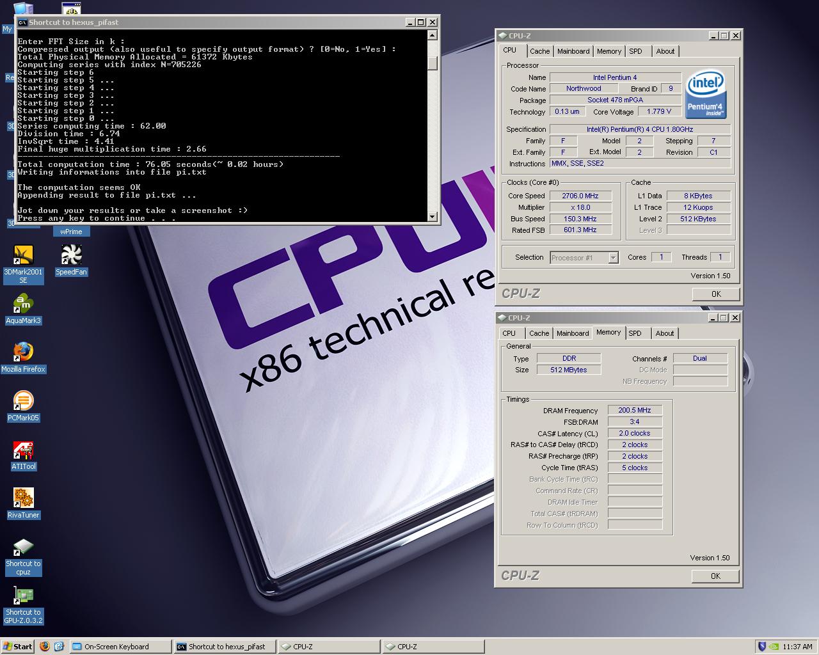This screenshot has height=655, width=819.
Task: Select the RivaTuner desktop icon
Action: click(x=23, y=504)
